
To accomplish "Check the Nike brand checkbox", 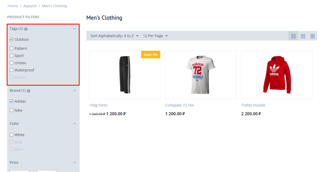I will click(11, 110).
